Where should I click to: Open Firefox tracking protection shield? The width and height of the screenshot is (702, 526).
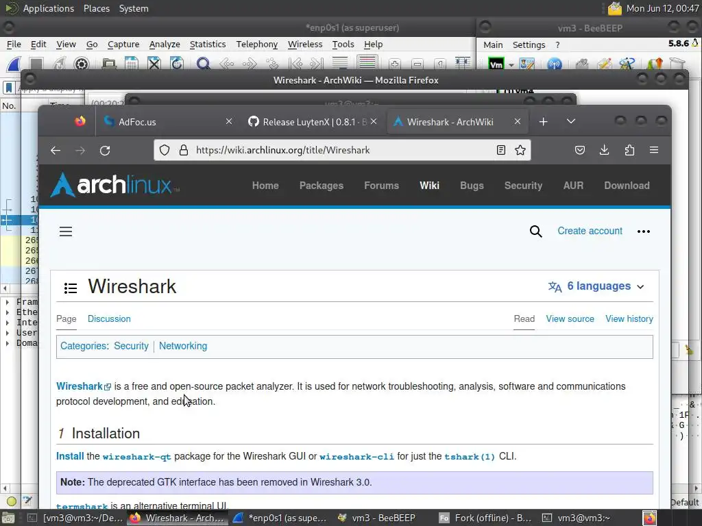coord(165,150)
